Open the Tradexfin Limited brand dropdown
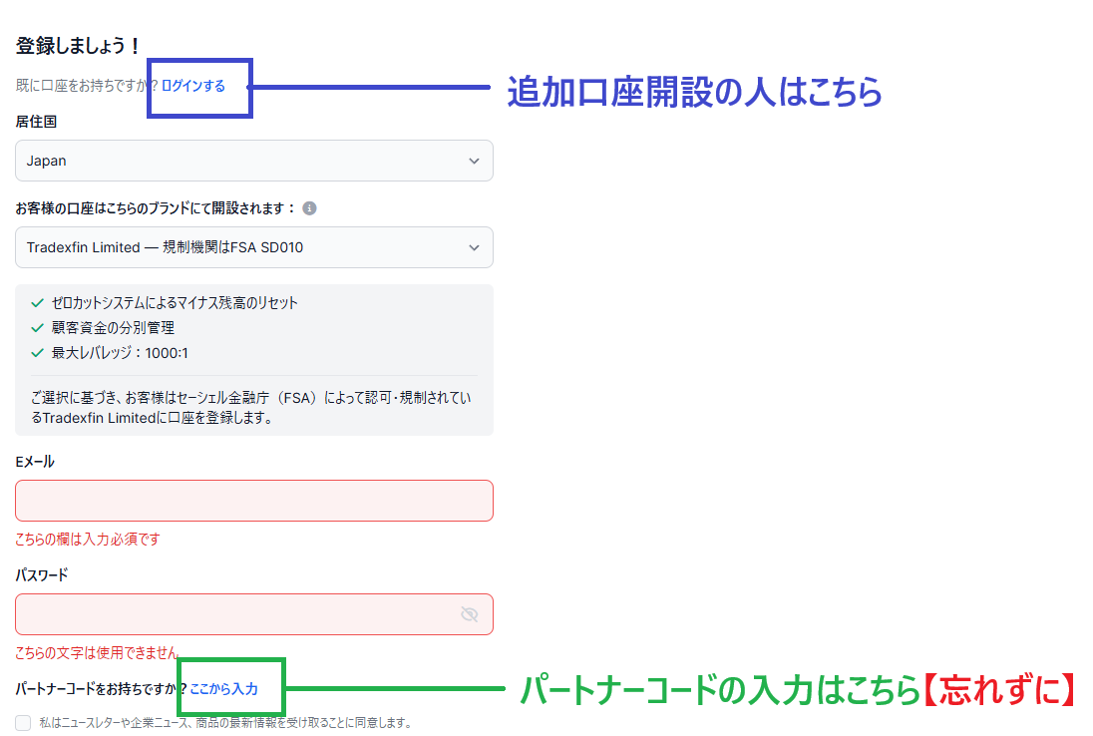The image size is (1093, 736). pyautogui.click(x=239, y=247)
